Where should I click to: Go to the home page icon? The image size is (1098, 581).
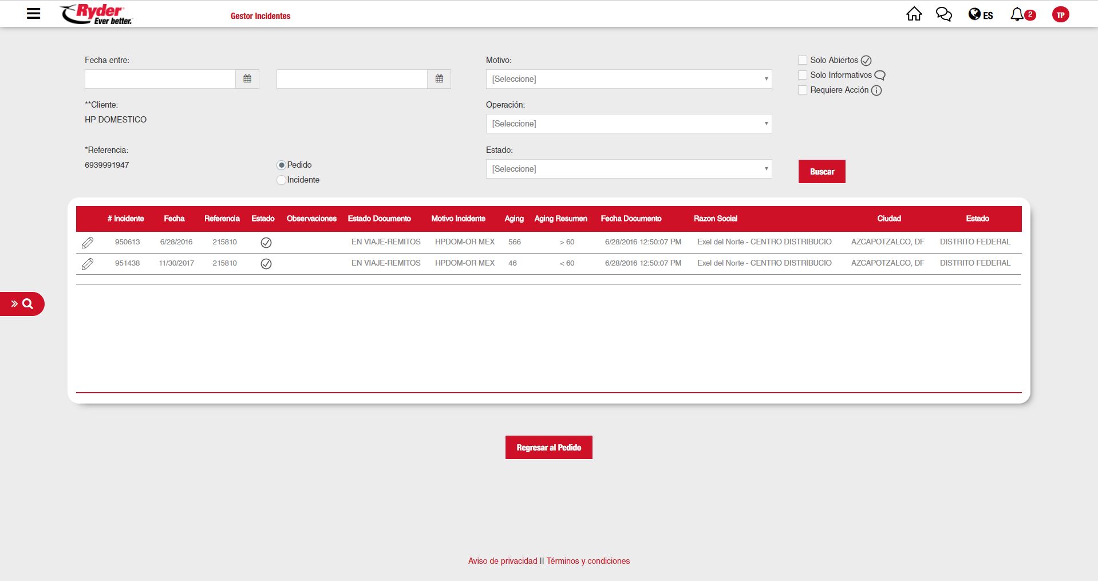click(914, 14)
